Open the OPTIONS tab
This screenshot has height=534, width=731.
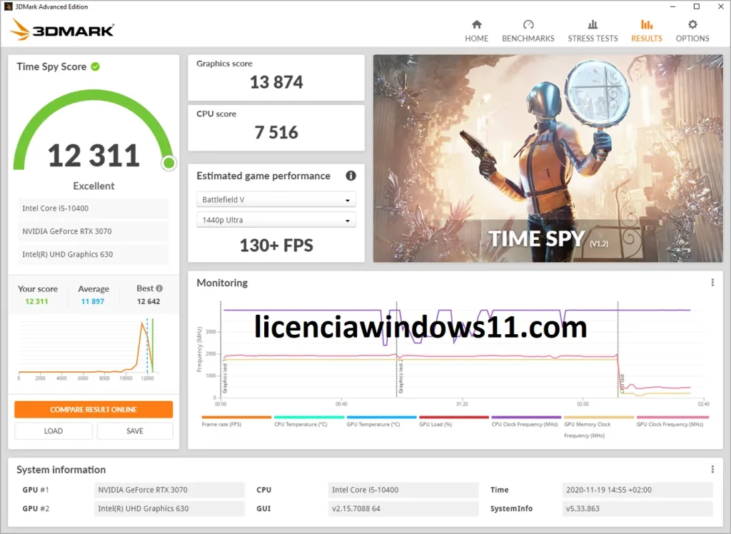click(x=692, y=31)
